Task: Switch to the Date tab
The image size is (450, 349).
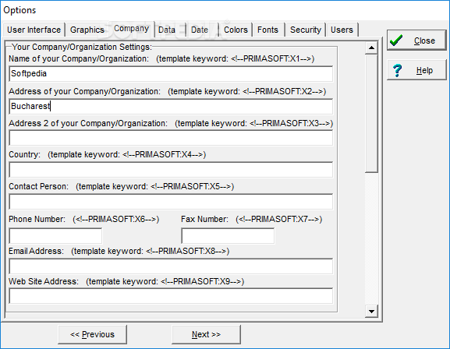Action: (200, 30)
